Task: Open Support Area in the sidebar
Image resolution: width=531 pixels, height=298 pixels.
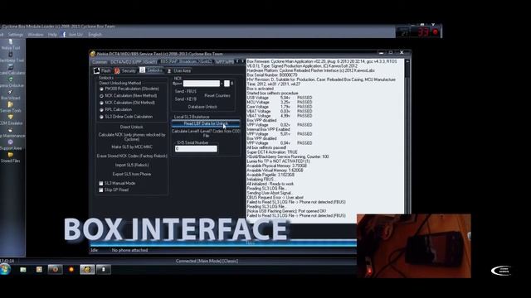Action: [x=11, y=145]
